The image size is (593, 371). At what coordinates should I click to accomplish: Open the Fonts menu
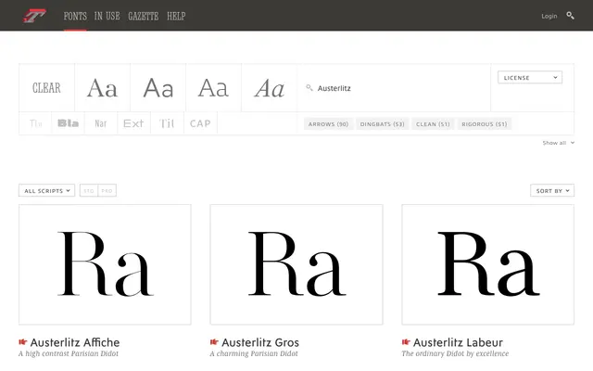(75, 16)
